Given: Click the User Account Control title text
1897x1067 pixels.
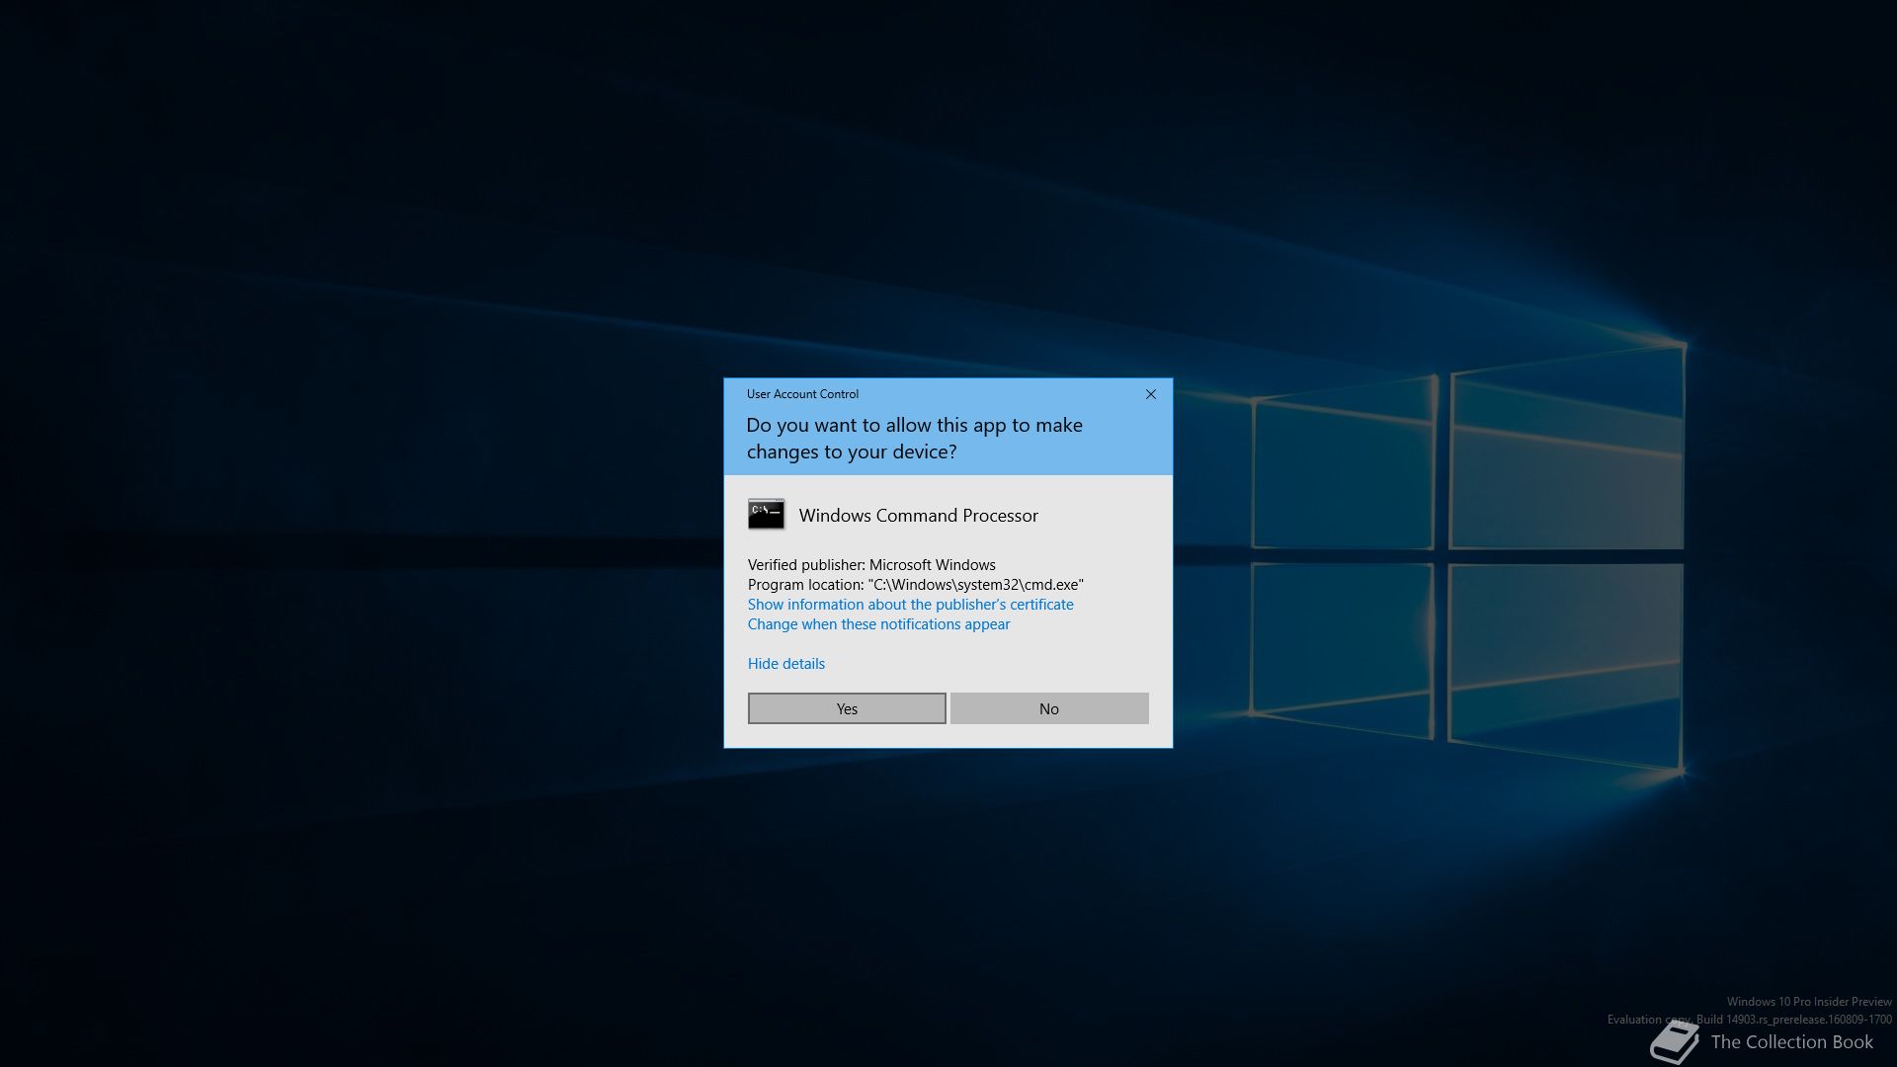Looking at the screenshot, I should [x=802, y=394].
